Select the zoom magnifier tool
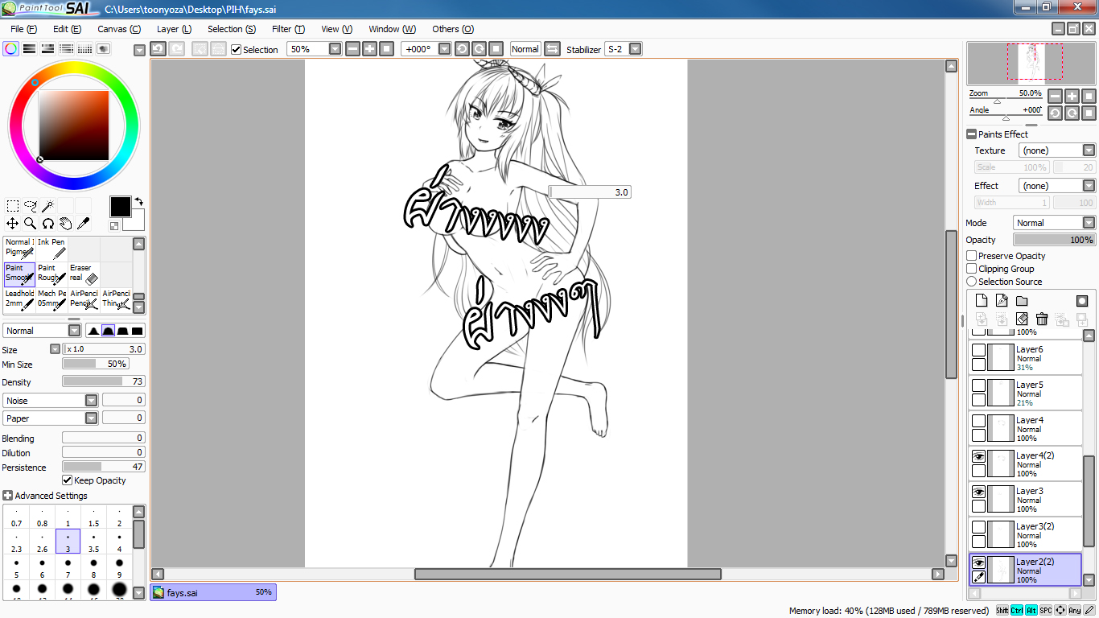 pyautogui.click(x=31, y=223)
